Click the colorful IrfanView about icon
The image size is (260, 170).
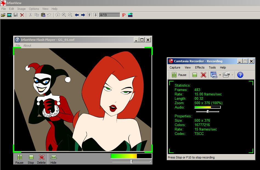point(130,15)
